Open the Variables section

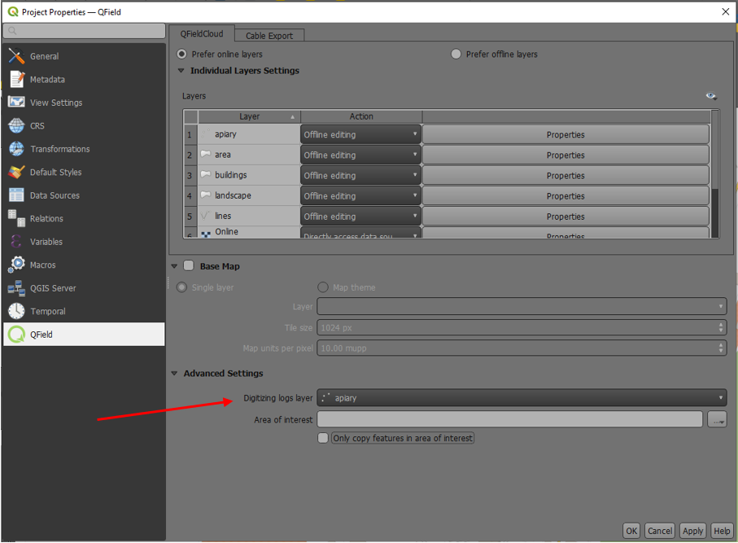pos(85,242)
